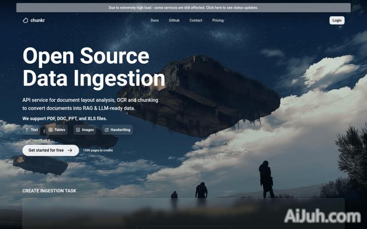The height and width of the screenshot is (229, 367).
Task: Click the Tables grid icon
Action: click(x=50, y=130)
